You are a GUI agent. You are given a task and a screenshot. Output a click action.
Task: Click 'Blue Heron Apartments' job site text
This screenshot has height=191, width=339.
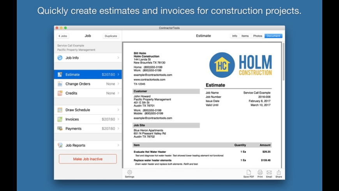pos(148,131)
